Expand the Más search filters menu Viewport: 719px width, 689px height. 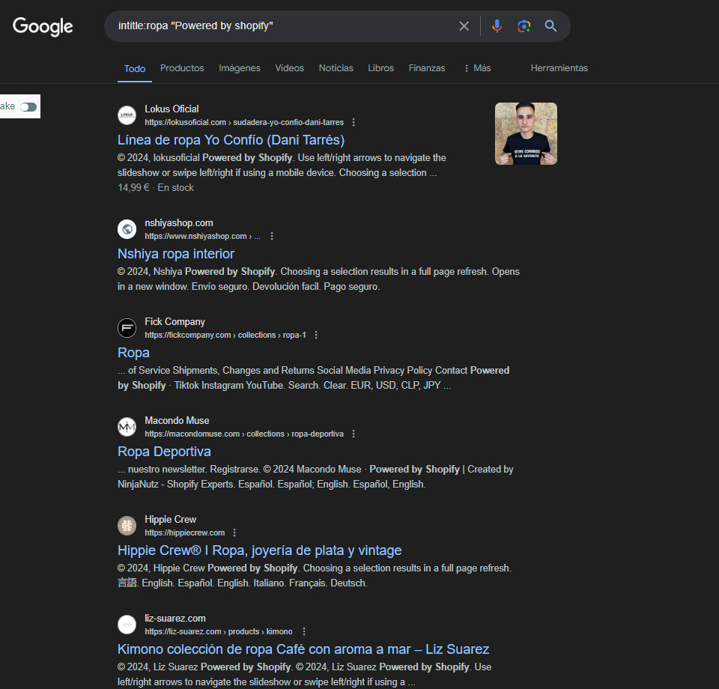(477, 68)
